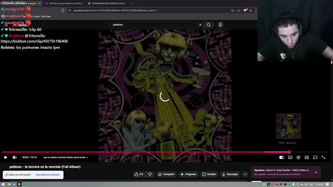Screen dimensions: 333x187
Task: Expand the Siguiente mix playlist panel
Action: (316, 172)
